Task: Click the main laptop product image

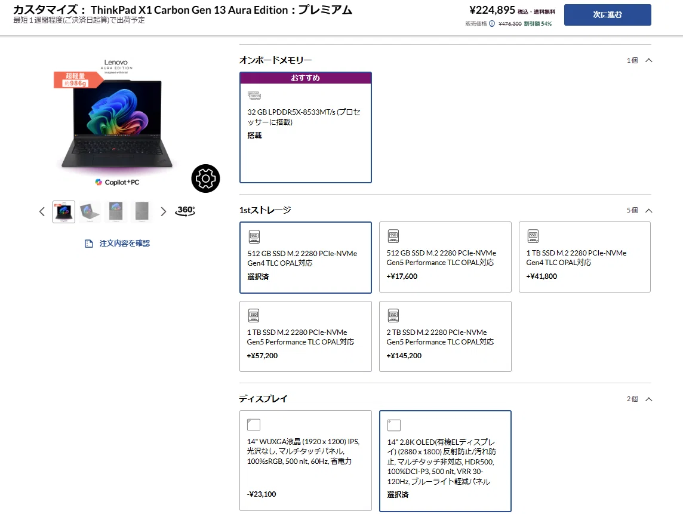Action: [x=117, y=124]
